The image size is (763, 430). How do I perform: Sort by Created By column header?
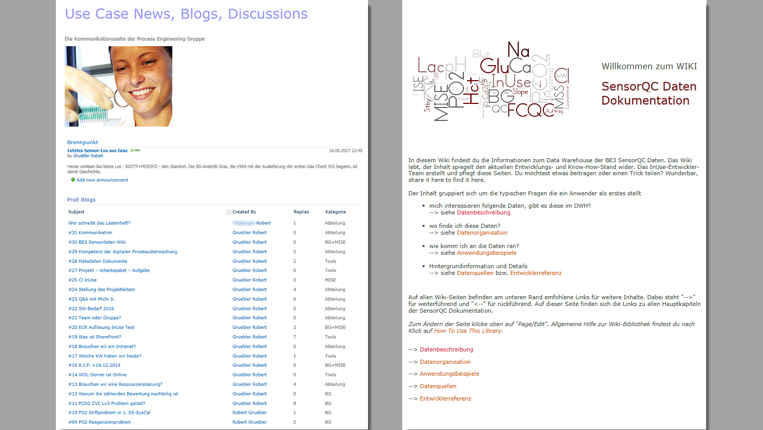[x=244, y=212]
